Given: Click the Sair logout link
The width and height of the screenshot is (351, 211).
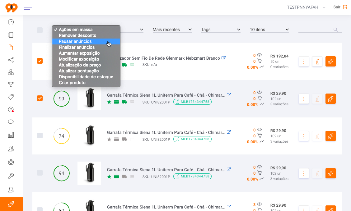Looking at the screenshot, I should coord(337,7).
